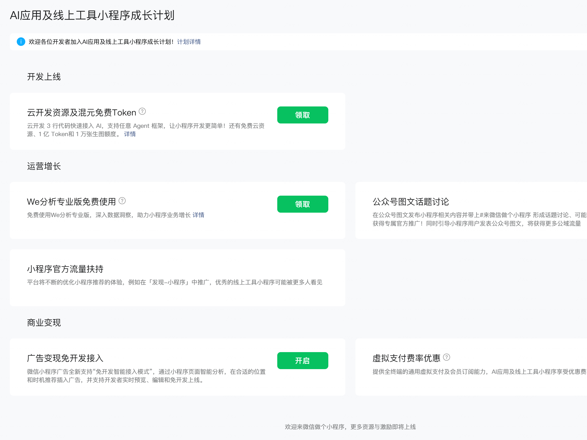
Task: Select the 商业变现 section heading
Action: point(44,323)
